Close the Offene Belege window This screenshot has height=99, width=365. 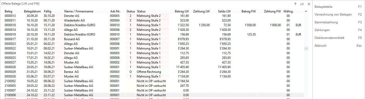(x=309, y=4)
